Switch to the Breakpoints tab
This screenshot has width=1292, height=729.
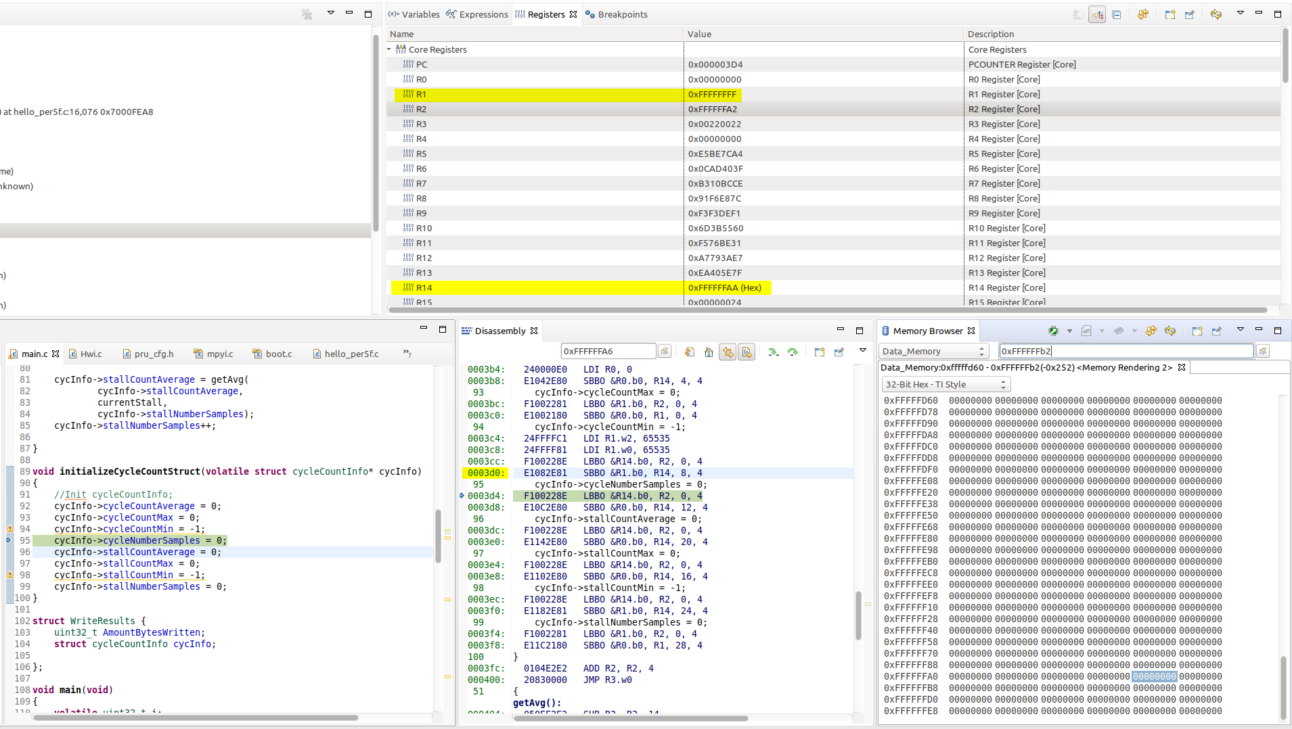[x=617, y=14]
